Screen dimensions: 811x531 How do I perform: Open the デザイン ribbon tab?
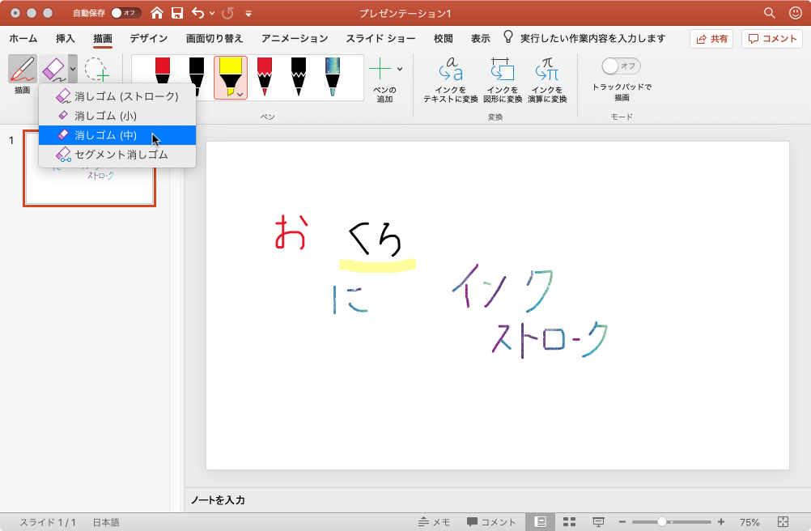click(149, 38)
